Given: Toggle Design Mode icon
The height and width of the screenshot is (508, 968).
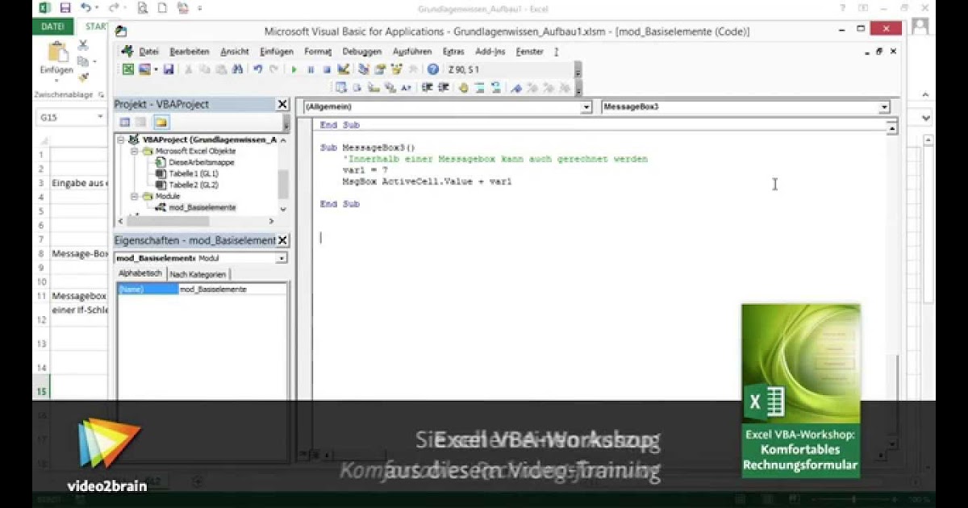Looking at the screenshot, I should [x=344, y=69].
